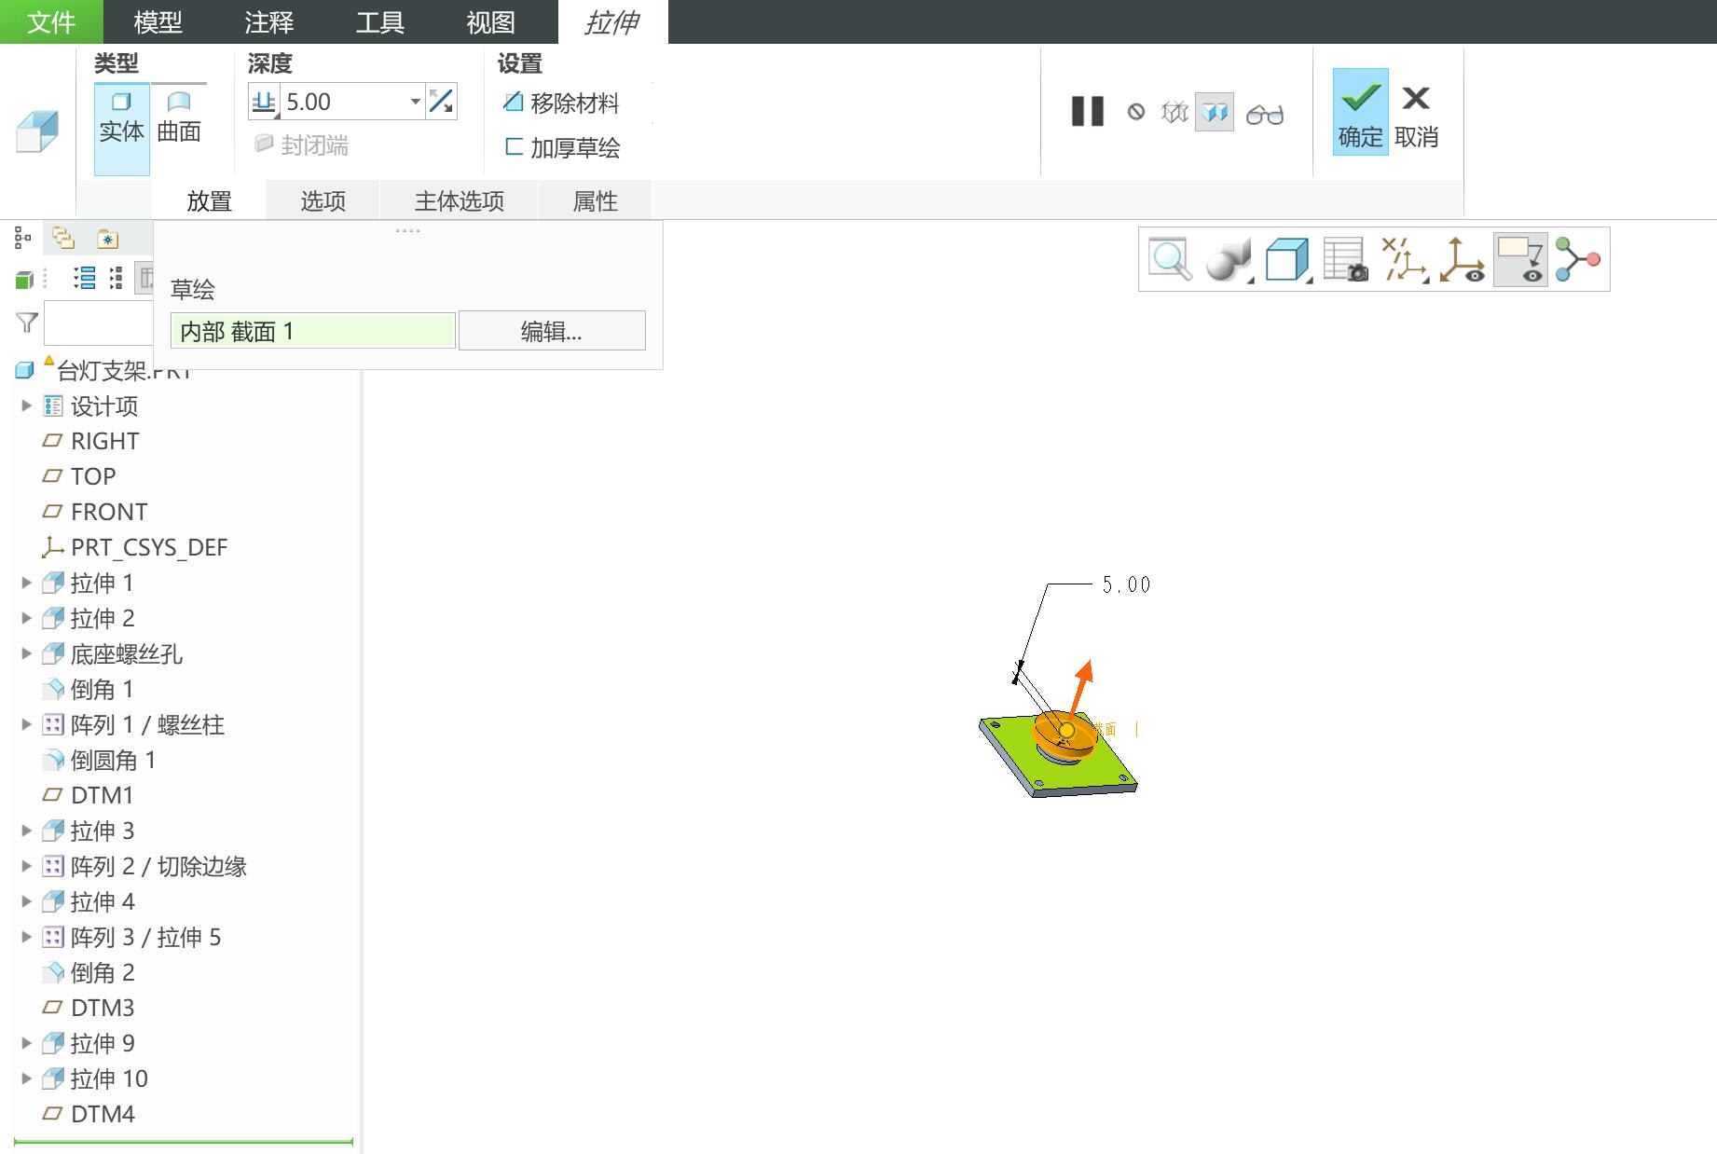
Task: Switch to the 模型 ribbon tab
Action: (x=158, y=21)
